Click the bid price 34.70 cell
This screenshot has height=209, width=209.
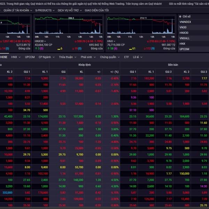pyautogui.click(x=27, y=110)
